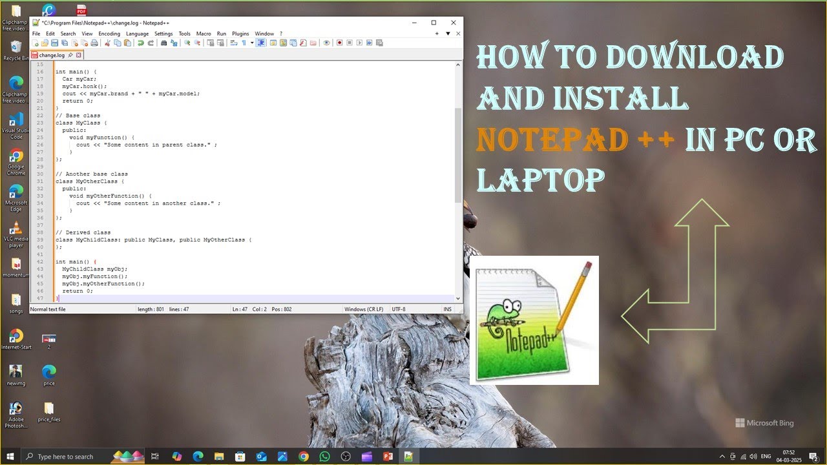
Task: Click the editor scrollbar down arrow
Action: click(459, 298)
